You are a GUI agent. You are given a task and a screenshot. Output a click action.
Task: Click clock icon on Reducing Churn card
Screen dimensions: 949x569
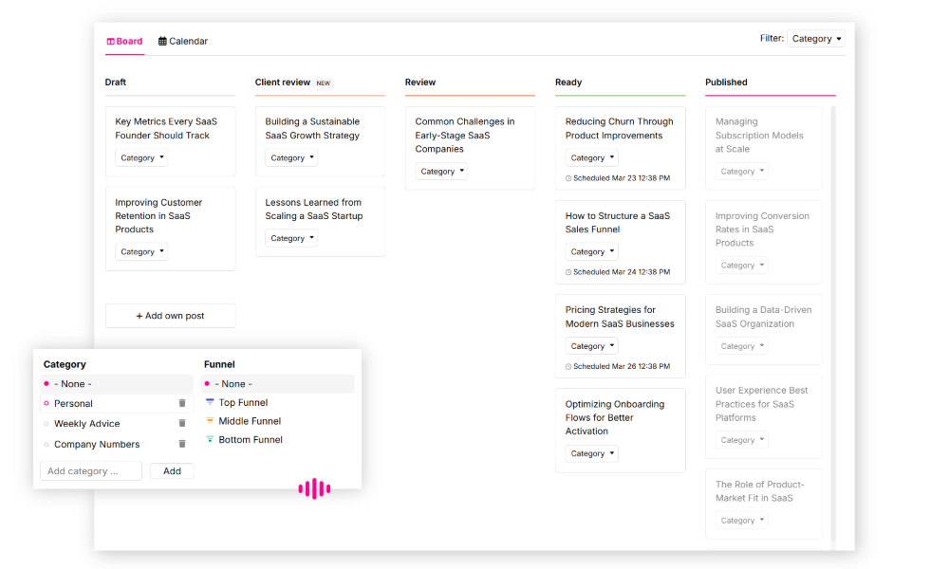(568, 178)
